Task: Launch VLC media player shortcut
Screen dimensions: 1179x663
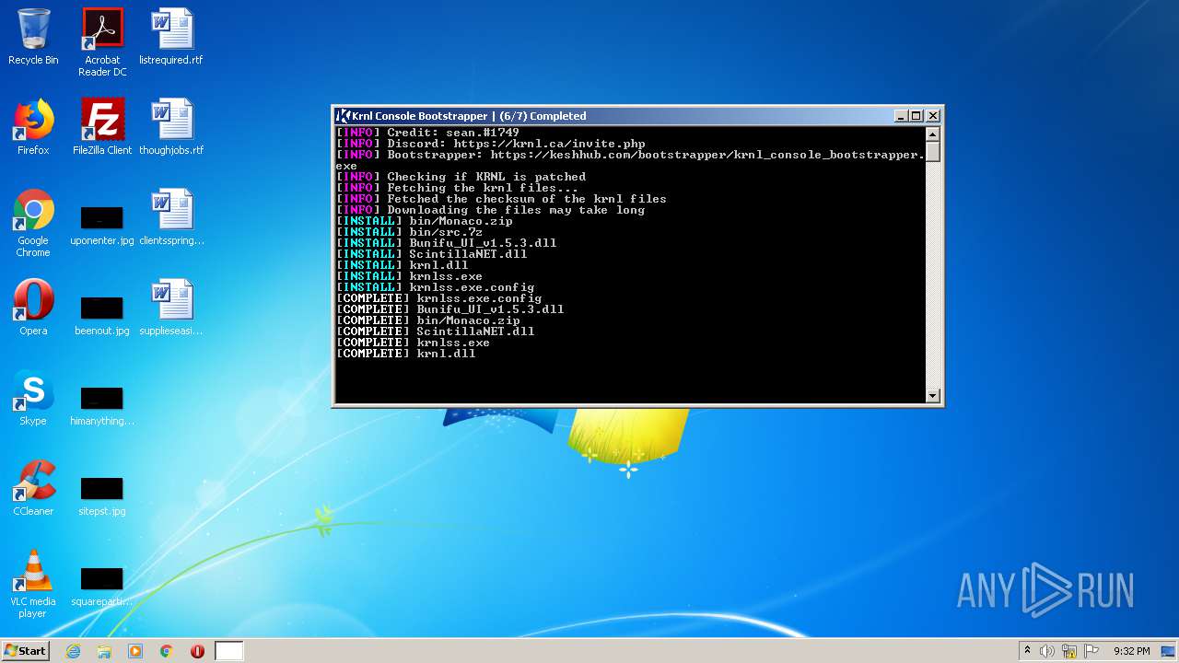Action: click(33, 585)
